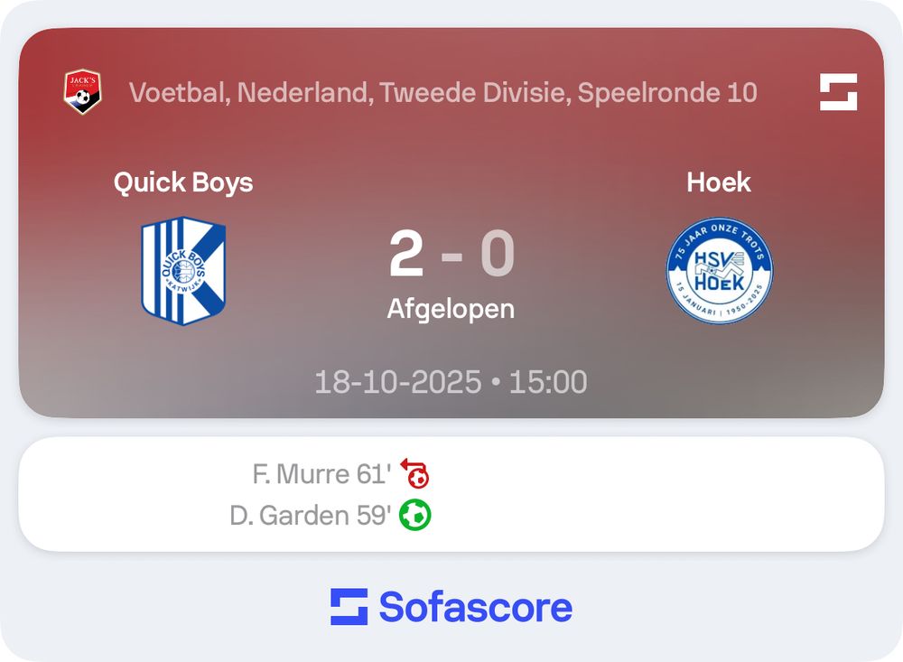Select the Quick Boys team name
The image size is (903, 662).
pos(183,182)
